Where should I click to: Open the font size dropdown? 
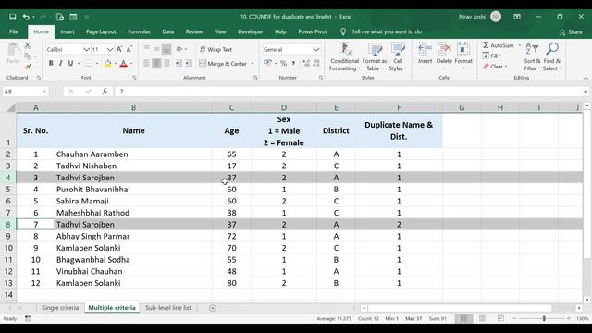[109, 49]
